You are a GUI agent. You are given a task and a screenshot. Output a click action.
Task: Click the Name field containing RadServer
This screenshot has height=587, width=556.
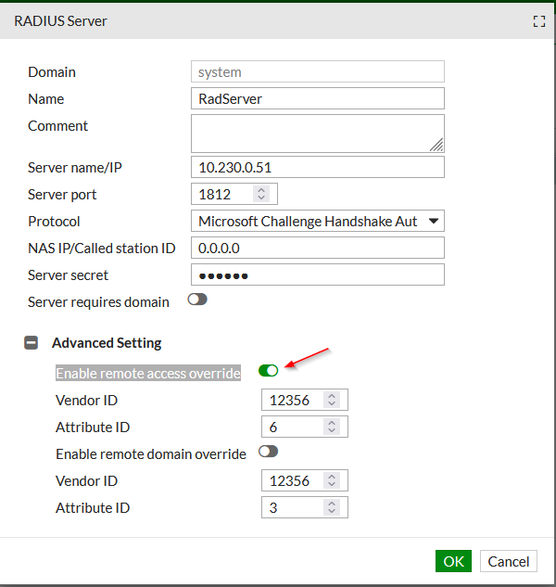click(317, 99)
